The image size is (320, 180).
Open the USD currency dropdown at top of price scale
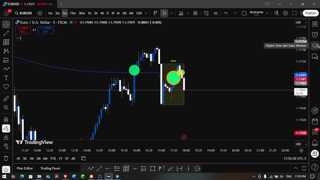coord(301,22)
